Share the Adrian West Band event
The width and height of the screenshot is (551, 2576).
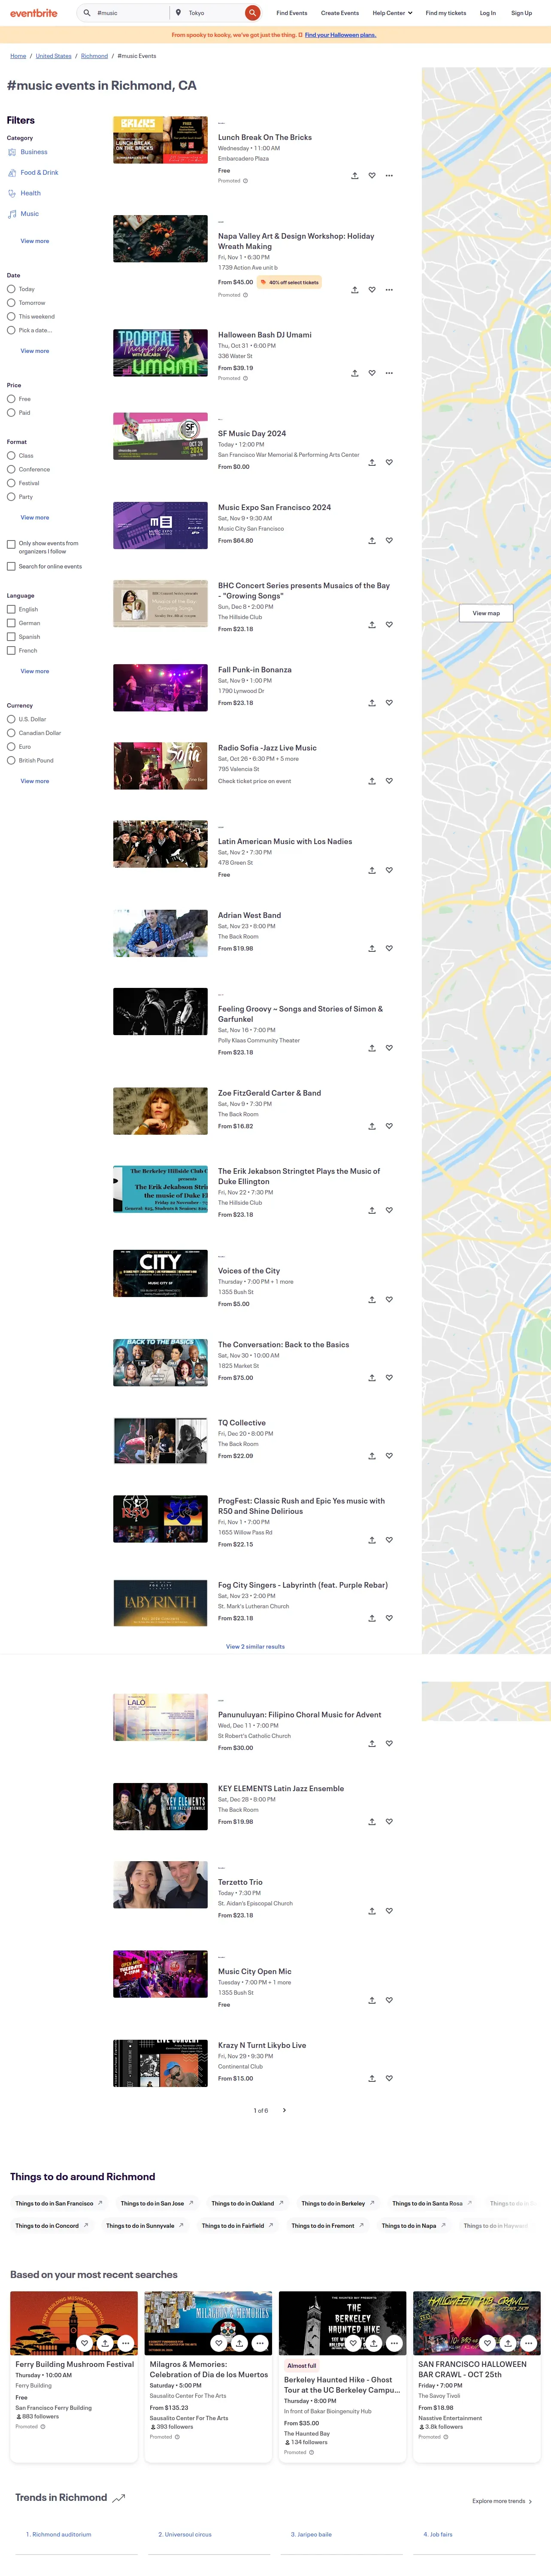tap(372, 948)
